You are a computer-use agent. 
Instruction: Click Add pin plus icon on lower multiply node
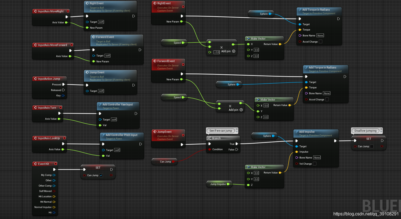coord(241,110)
